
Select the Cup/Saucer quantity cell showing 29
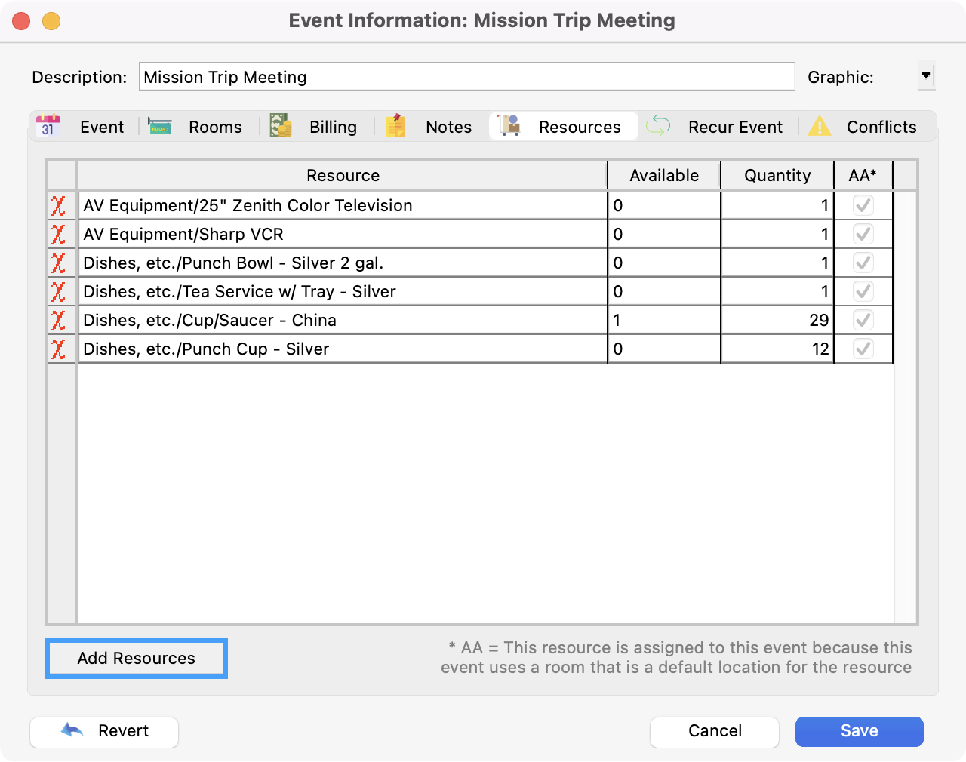(x=777, y=321)
